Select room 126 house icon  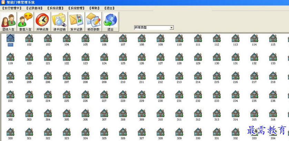[142, 57]
